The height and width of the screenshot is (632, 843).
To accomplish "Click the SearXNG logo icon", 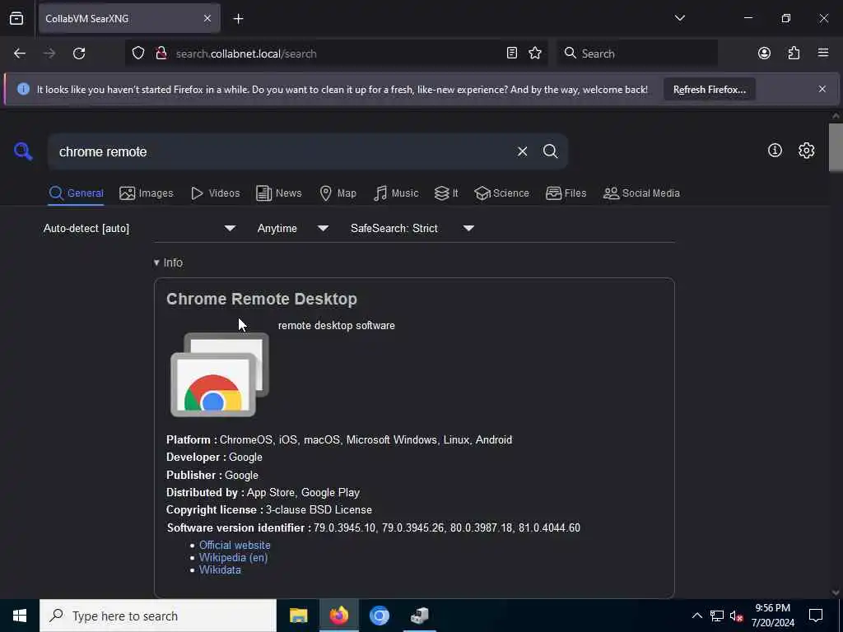I will click(23, 151).
